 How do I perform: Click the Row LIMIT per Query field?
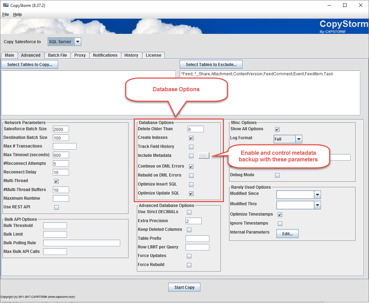pyautogui.click(x=197, y=247)
